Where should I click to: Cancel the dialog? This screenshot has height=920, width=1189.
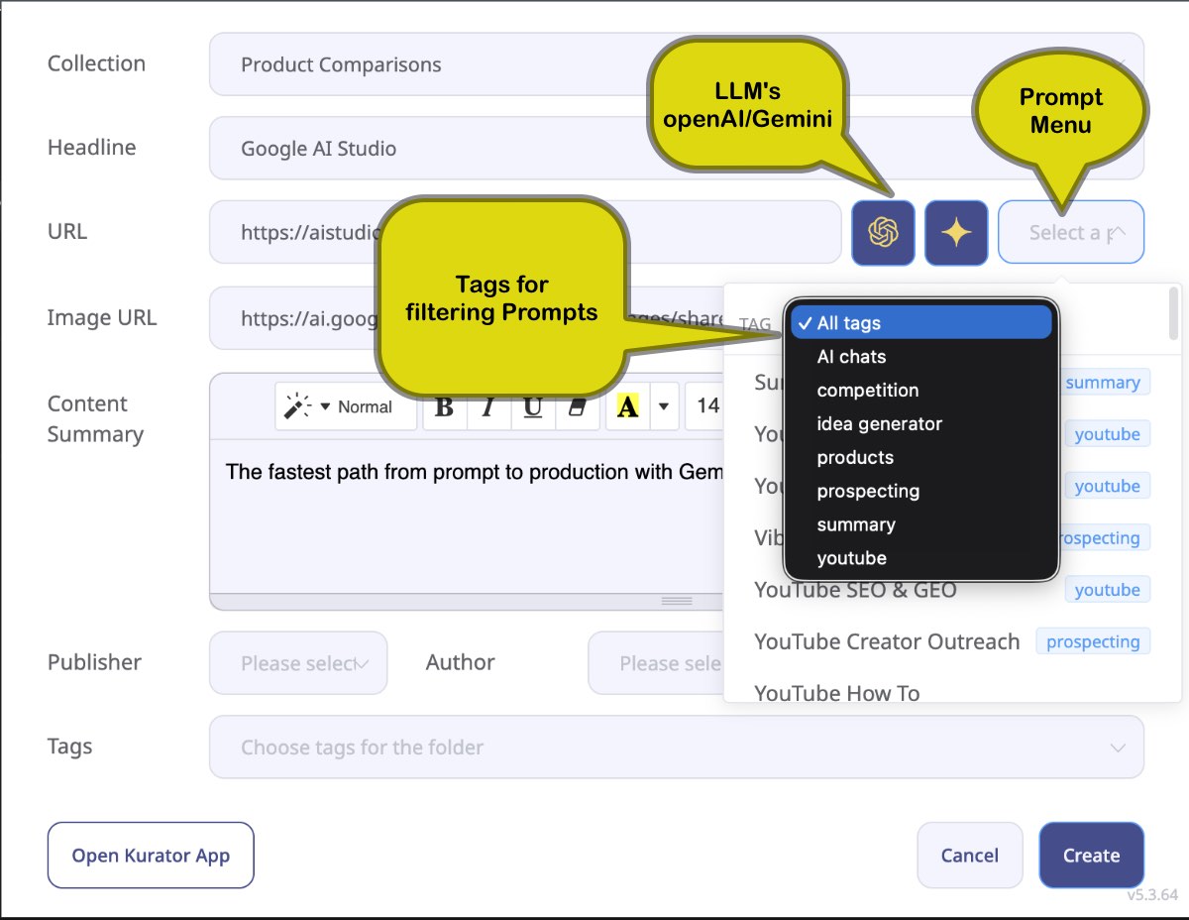coord(970,856)
